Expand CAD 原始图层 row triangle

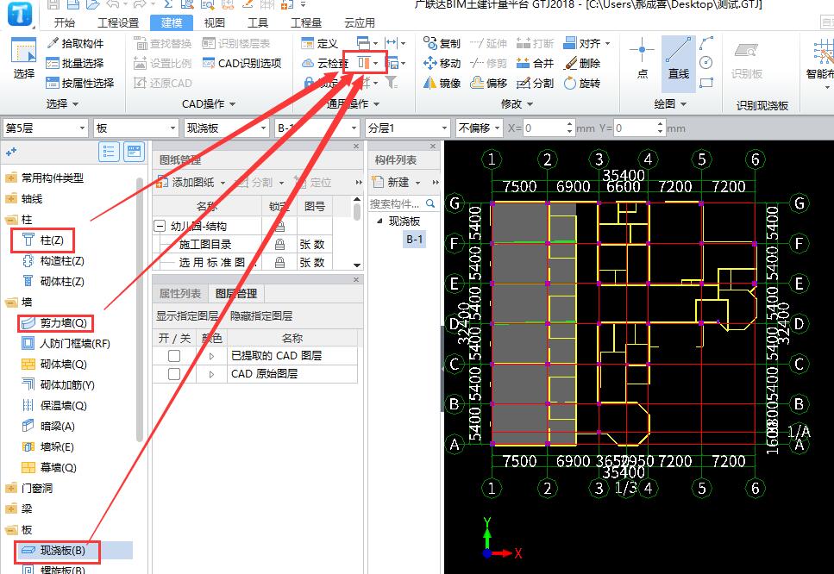(211, 374)
